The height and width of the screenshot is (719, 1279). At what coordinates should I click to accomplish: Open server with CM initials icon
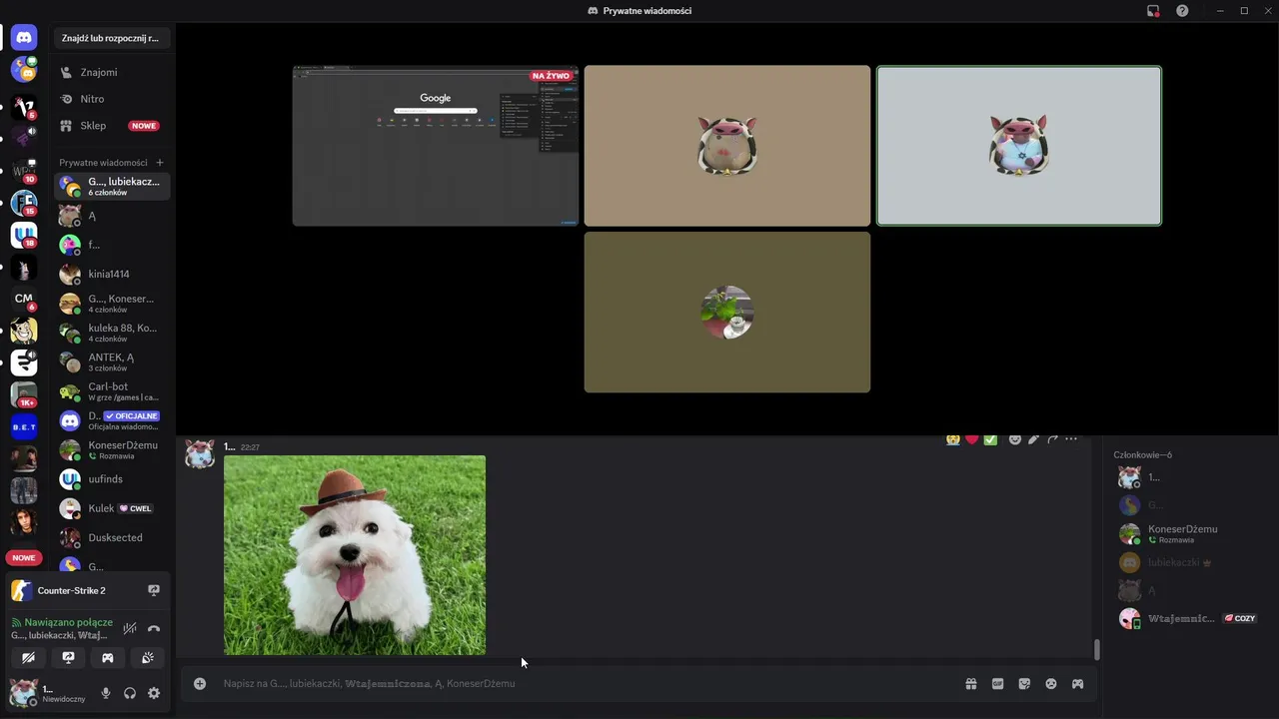pyautogui.click(x=24, y=298)
